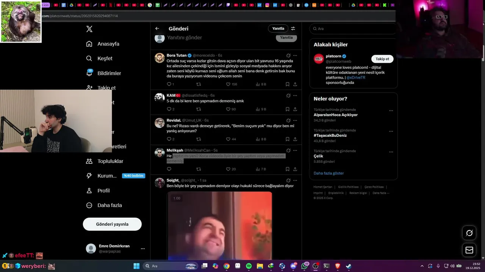Bookmark Bora Tutan's post
Screen dimensions: 485x272
(x=288, y=84)
